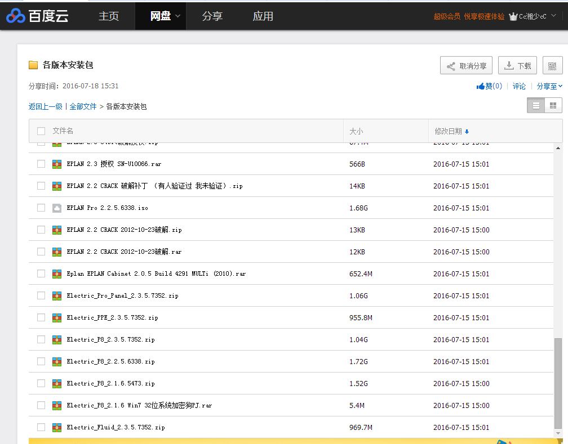Switch to list view layout
Viewport: 568px width, 444px height.
pyautogui.click(x=536, y=106)
